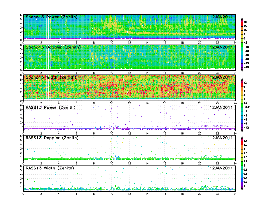Screen dimensions: 270x208
Task: Click the top arrow of the Power colorbar
Action: tap(242, 18)
